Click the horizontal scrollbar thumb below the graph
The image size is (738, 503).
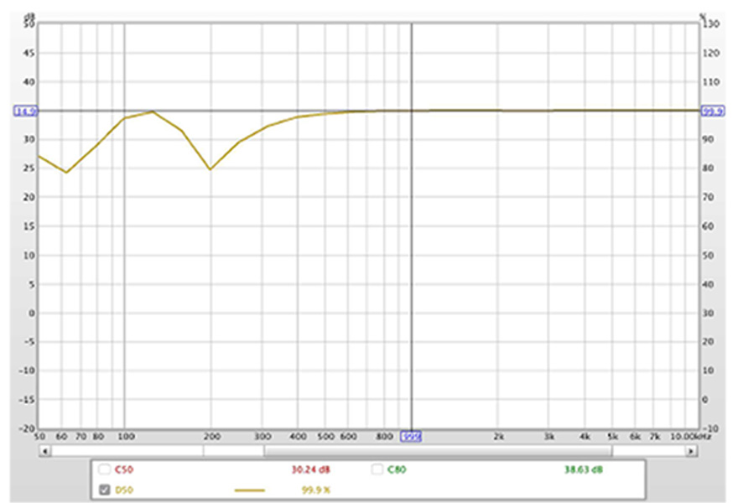click(436, 451)
